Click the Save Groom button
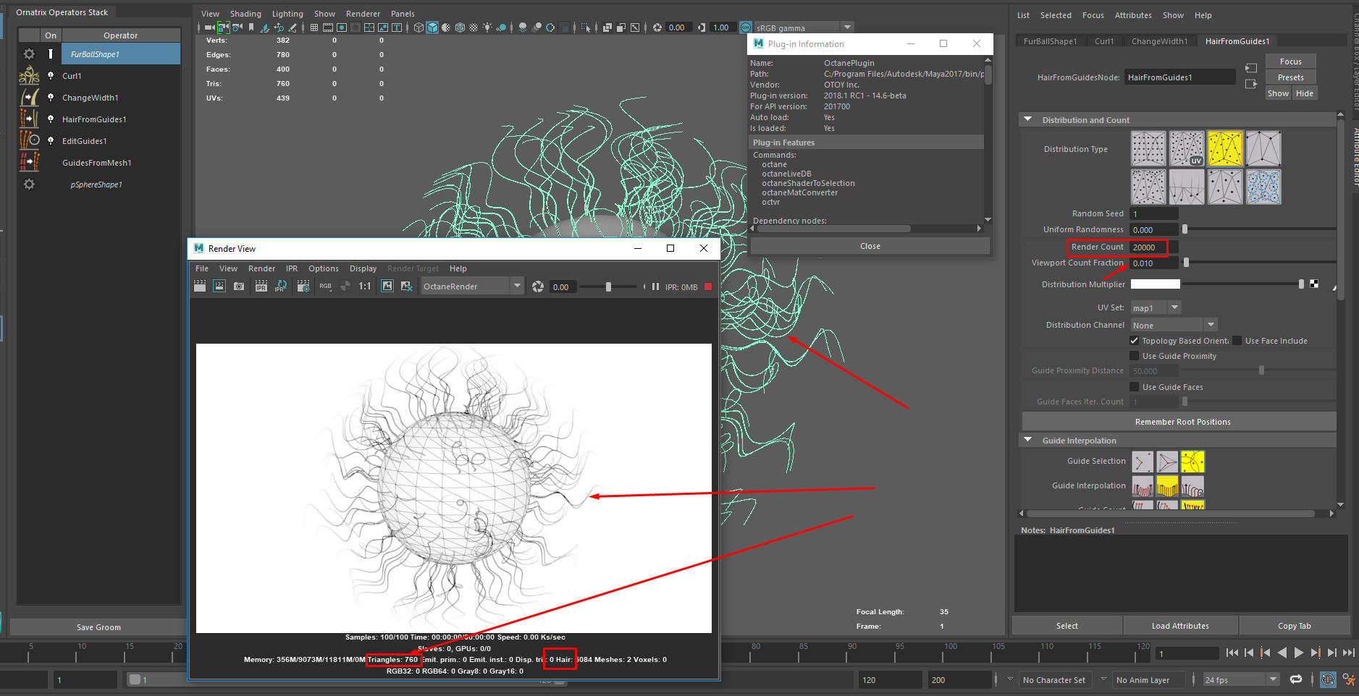This screenshot has width=1359, height=696. coord(98,627)
